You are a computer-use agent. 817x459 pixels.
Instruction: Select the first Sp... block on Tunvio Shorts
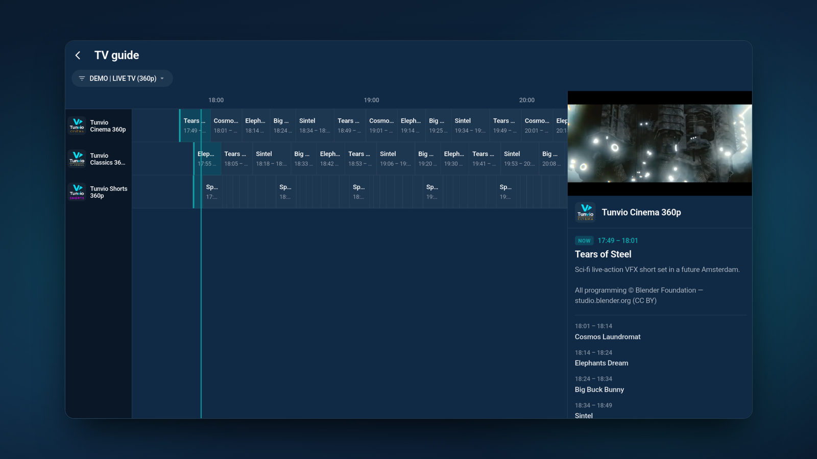[212, 192]
